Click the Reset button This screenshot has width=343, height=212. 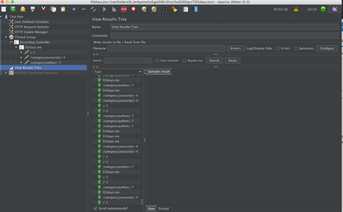point(232,61)
